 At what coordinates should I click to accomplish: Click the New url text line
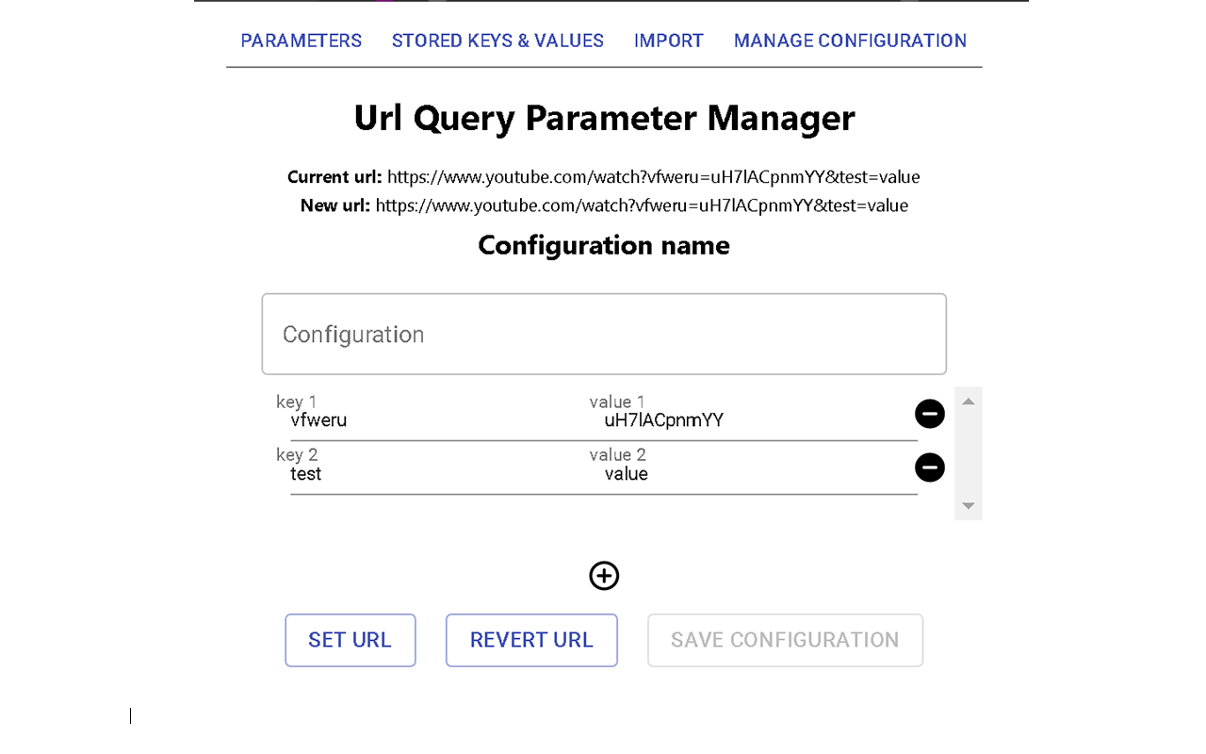604,205
